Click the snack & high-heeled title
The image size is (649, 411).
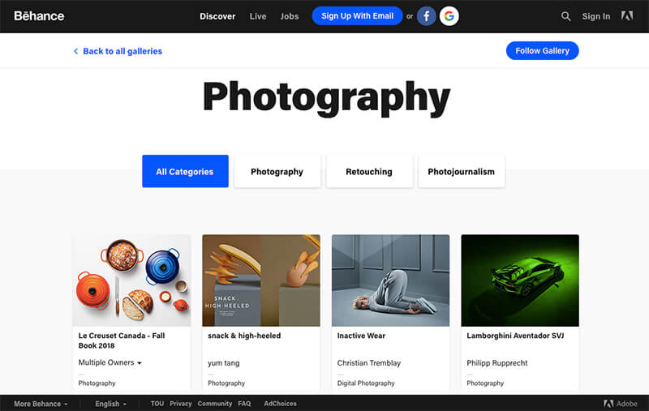244,336
